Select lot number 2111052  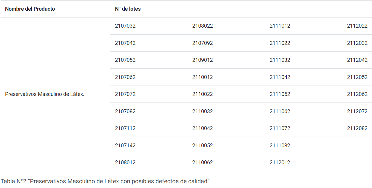(280, 94)
